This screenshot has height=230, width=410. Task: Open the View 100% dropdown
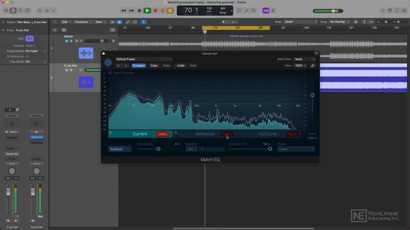pos(300,66)
